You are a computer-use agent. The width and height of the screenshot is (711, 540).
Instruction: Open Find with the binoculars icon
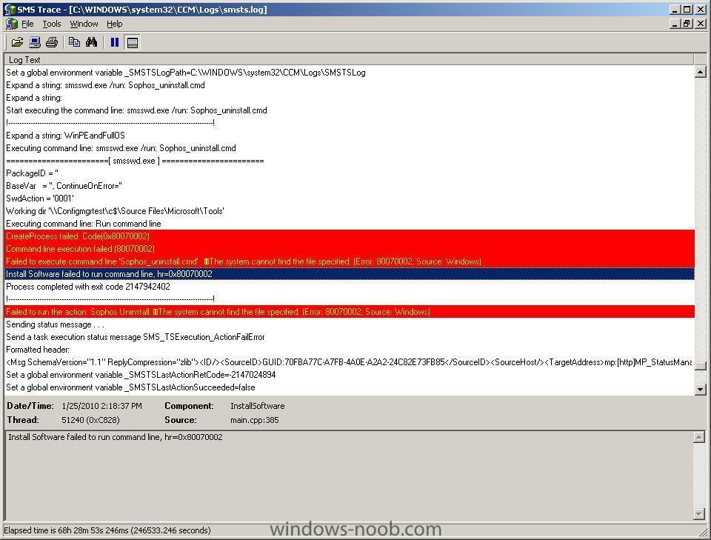point(92,43)
